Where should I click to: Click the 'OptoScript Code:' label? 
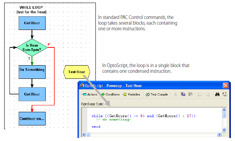point(92,104)
